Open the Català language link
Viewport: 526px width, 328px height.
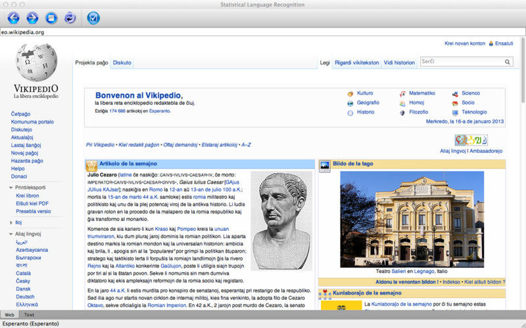pyautogui.click(x=23, y=274)
